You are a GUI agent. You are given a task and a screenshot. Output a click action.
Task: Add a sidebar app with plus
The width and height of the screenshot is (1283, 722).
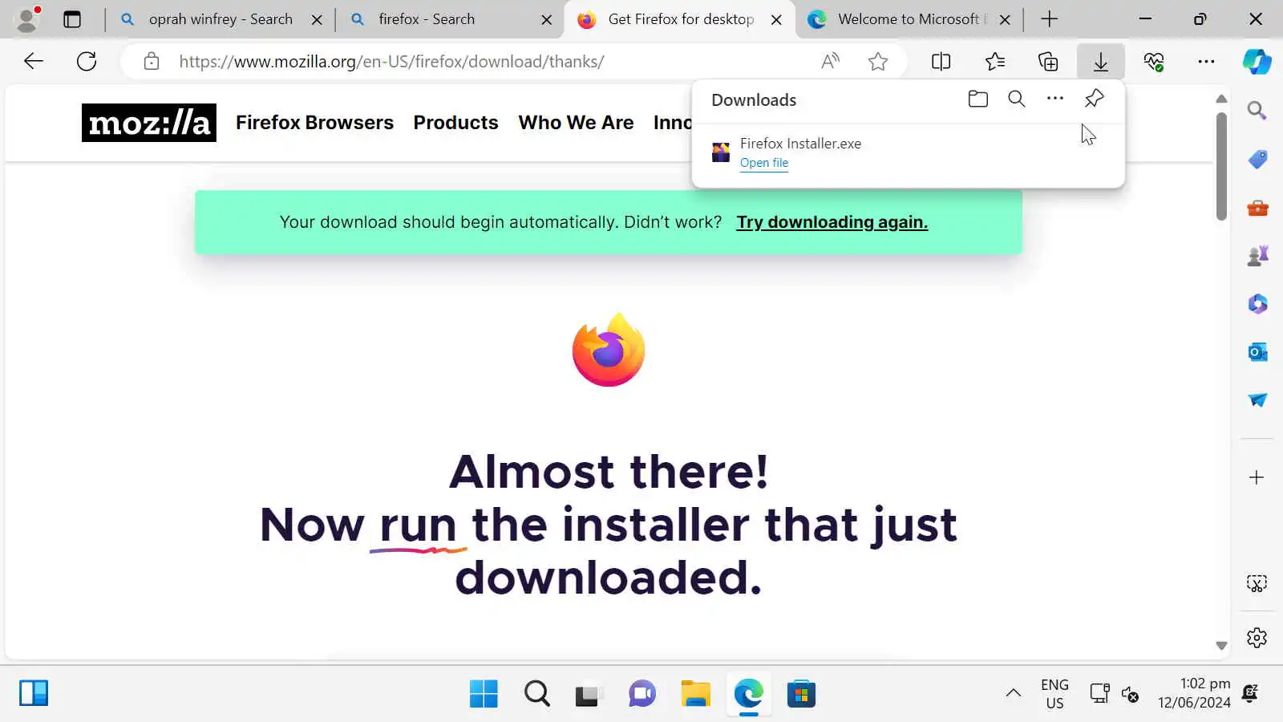[1257, 477]
